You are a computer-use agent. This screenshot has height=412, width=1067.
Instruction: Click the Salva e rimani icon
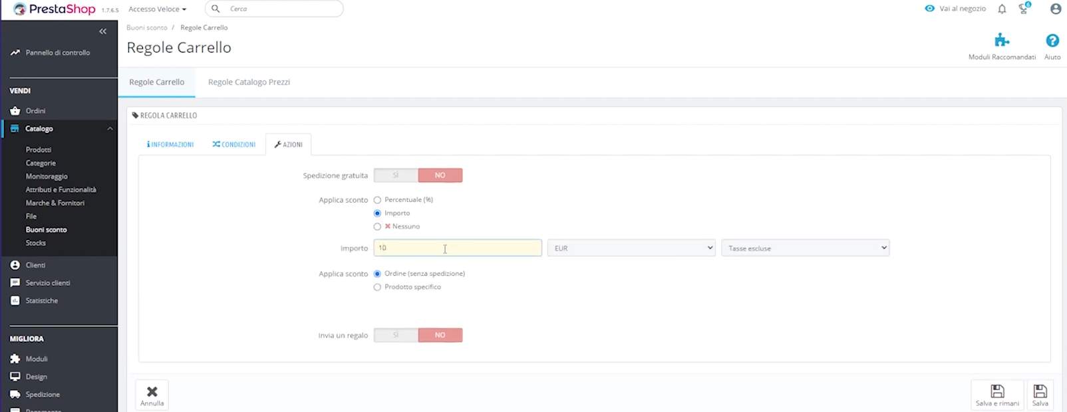pyautogui.click(x=996, y=391)
